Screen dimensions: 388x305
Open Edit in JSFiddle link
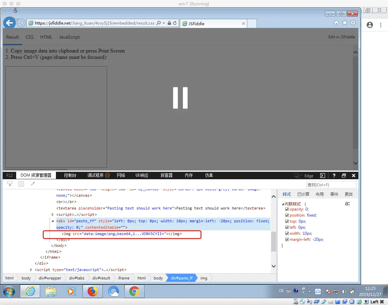pos(342,37)
